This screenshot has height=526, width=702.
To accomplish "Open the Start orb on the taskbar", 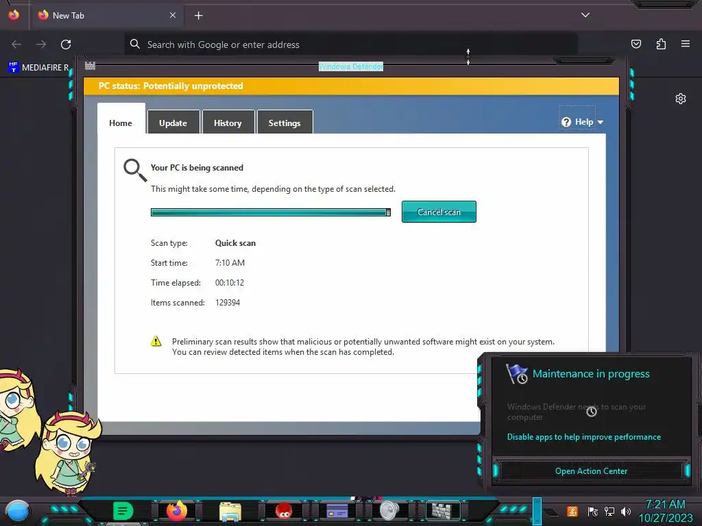I will [17, 511].
